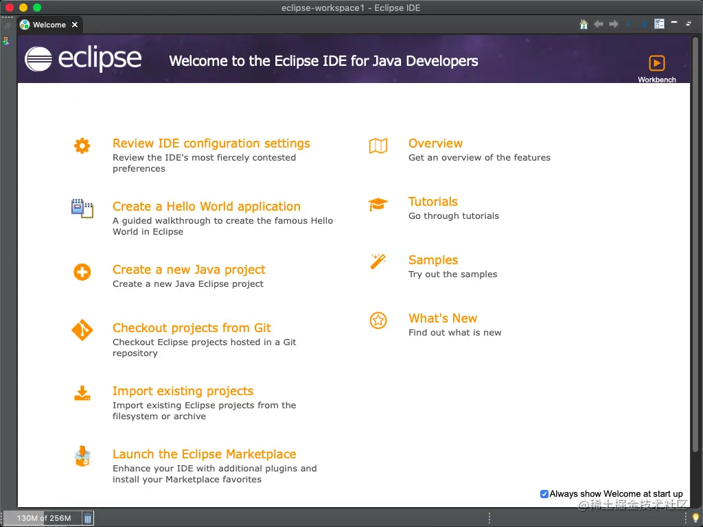Click the tip lightbulb icon in status bar
The width and height of the screenshot is (703, 527).
(695, 518)
